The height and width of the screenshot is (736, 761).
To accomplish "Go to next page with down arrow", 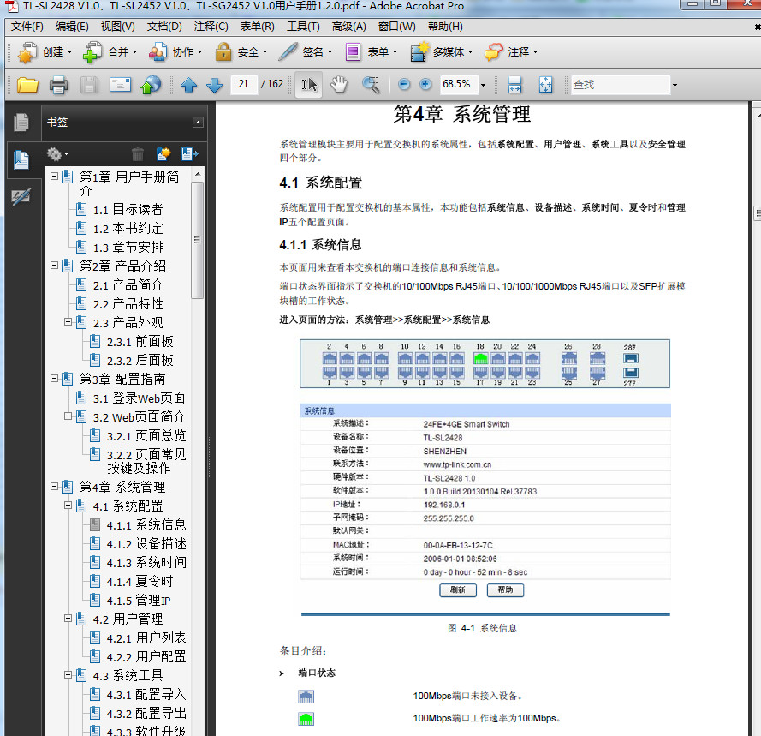I will click(x=215, y=85).
